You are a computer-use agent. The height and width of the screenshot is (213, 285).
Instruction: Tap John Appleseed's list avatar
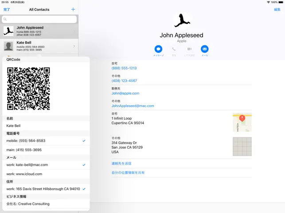coord(8,31)
